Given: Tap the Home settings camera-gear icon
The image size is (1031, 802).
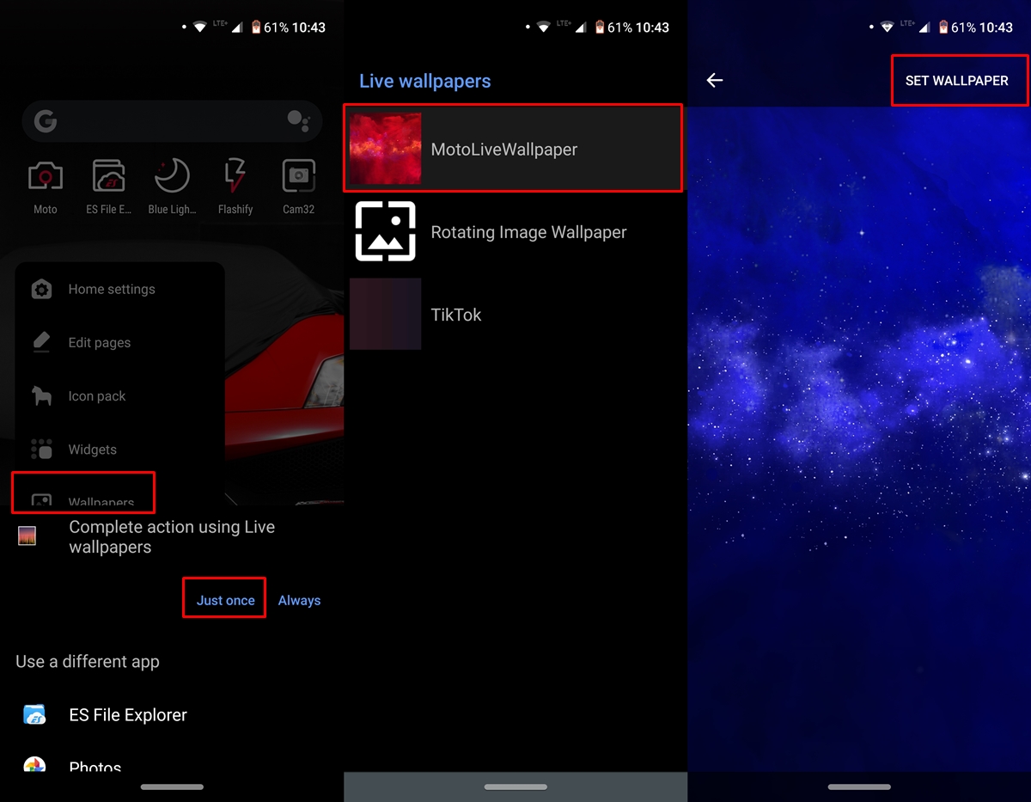Looking at the screenshot, I should pos(41,289).
